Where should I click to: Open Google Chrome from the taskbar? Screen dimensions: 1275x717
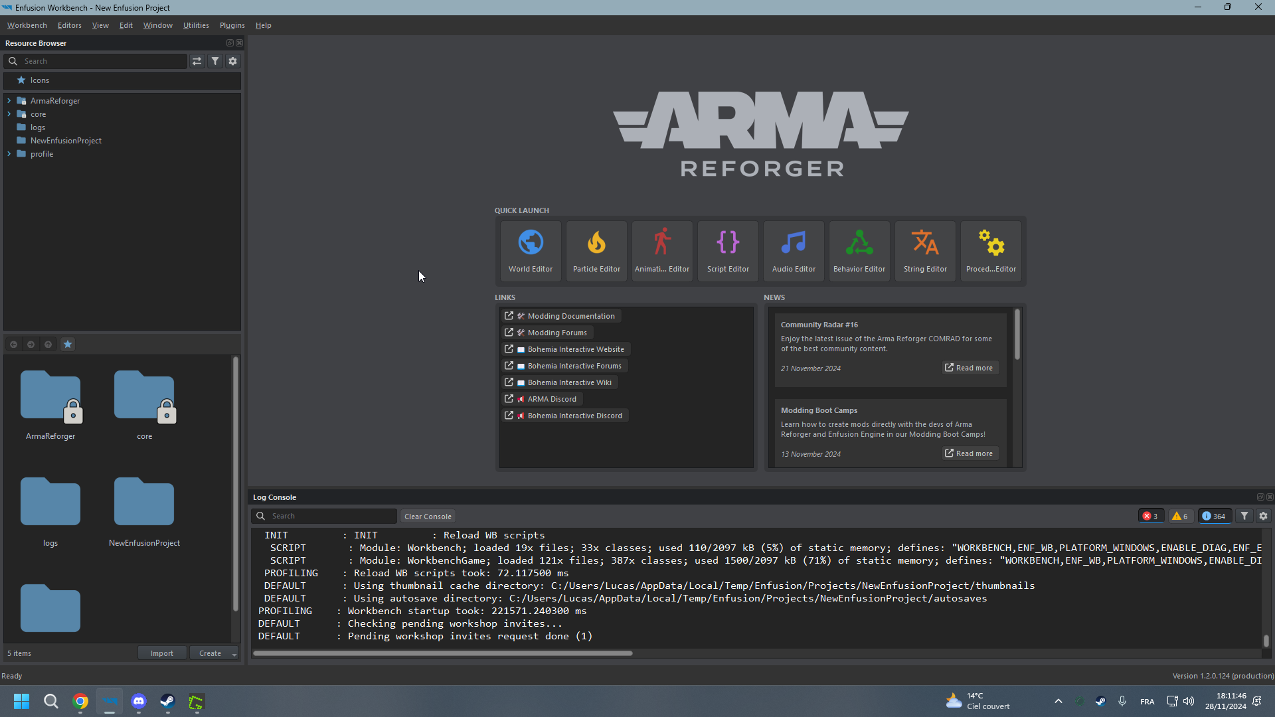click(x=80, y=701)
